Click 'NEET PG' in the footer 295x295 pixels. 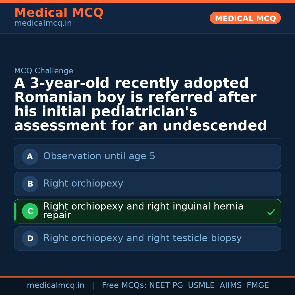[166, 285]
